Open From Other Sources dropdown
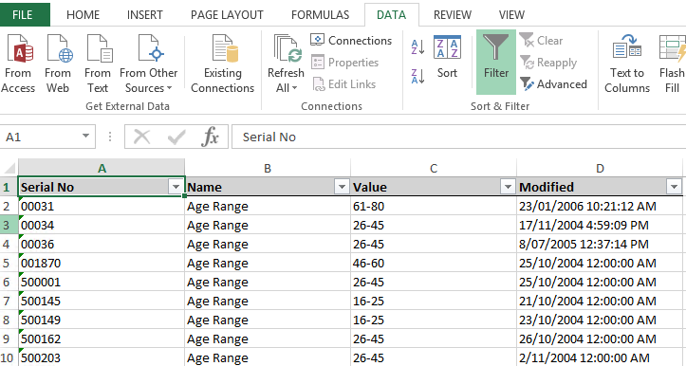 [148, 64]
